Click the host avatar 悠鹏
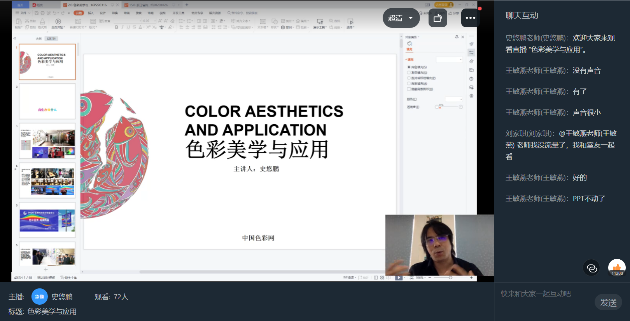Viewport: 630px width, 321px height. [39, 297]
